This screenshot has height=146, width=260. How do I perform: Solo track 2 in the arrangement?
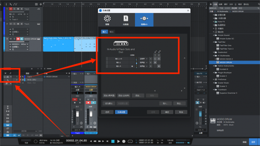(14, 24)
